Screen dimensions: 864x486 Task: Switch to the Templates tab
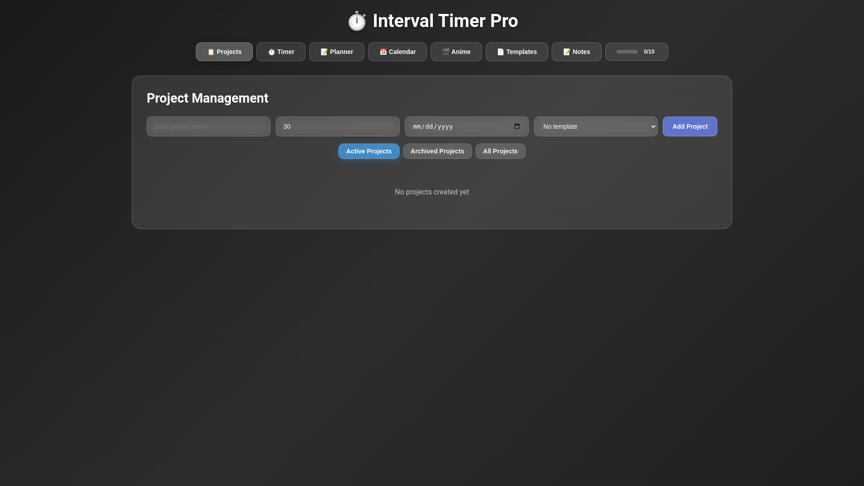(517, 52)
